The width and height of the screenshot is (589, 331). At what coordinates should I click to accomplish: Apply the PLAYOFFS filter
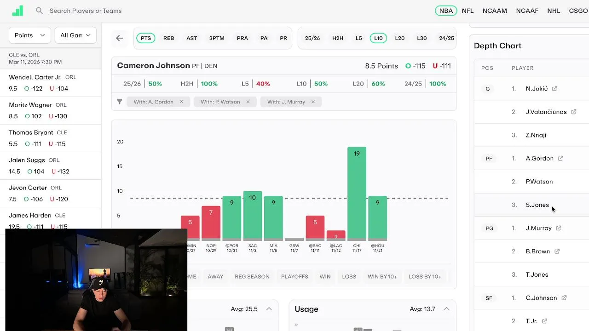point(294,276)
